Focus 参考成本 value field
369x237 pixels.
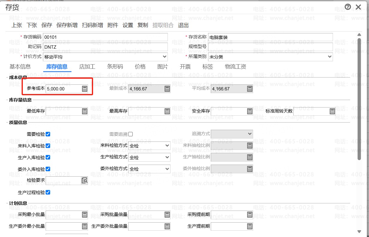point(64,89)
